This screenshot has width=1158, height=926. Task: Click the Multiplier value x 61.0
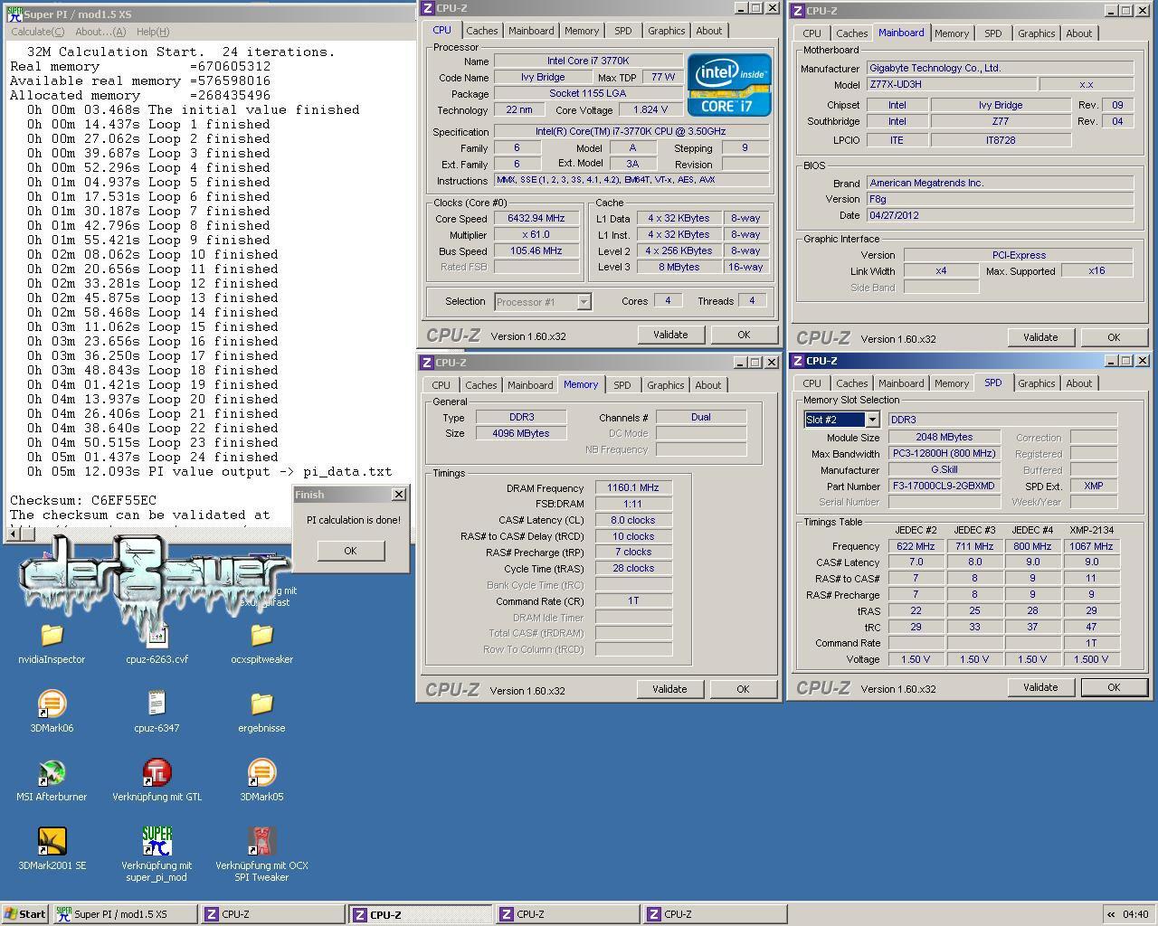536,234
